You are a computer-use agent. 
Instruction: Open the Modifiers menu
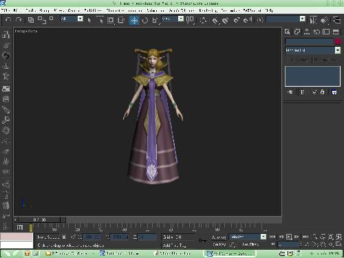(x=93, y=10)
